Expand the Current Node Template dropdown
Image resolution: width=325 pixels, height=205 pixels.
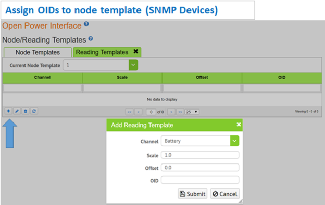pyautogui.click(x=133, y=65)
